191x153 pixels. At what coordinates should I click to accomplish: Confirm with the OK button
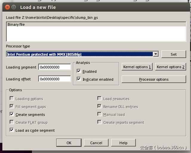(69, 143)
